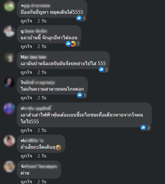The image size is (165, 184).
Task: Click like reaction icon on ป้องกันปัญหา comment
Action: (x=79, y=18)
